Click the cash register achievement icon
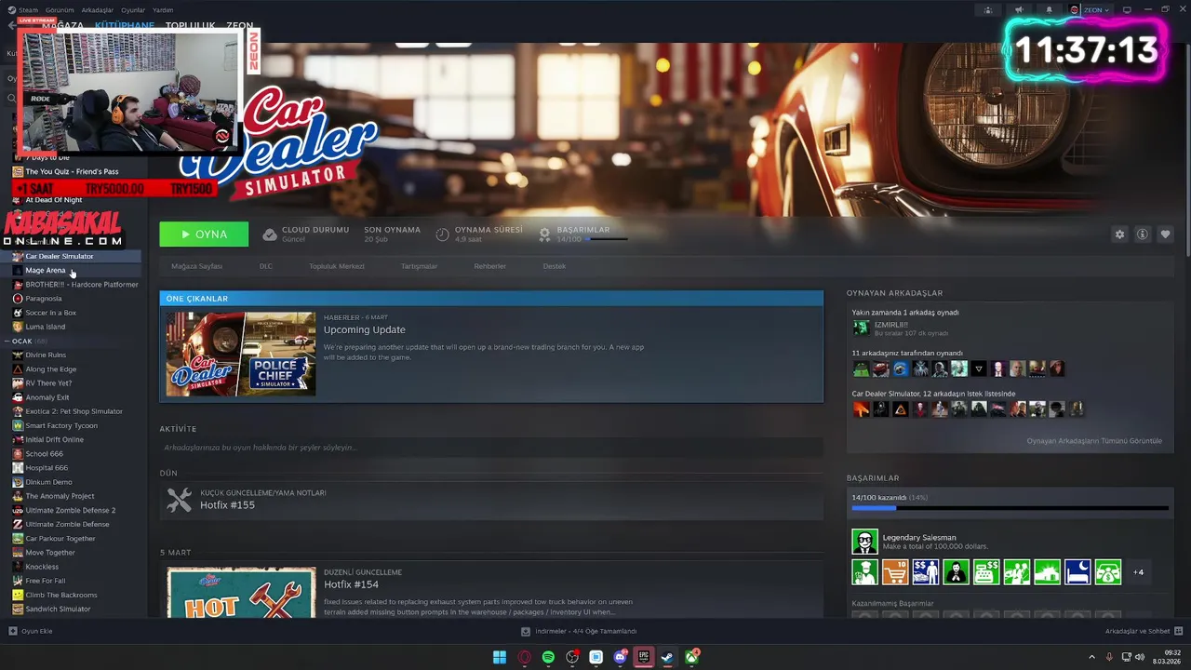This screenshot has width=1191, height=670. [986, 571]
